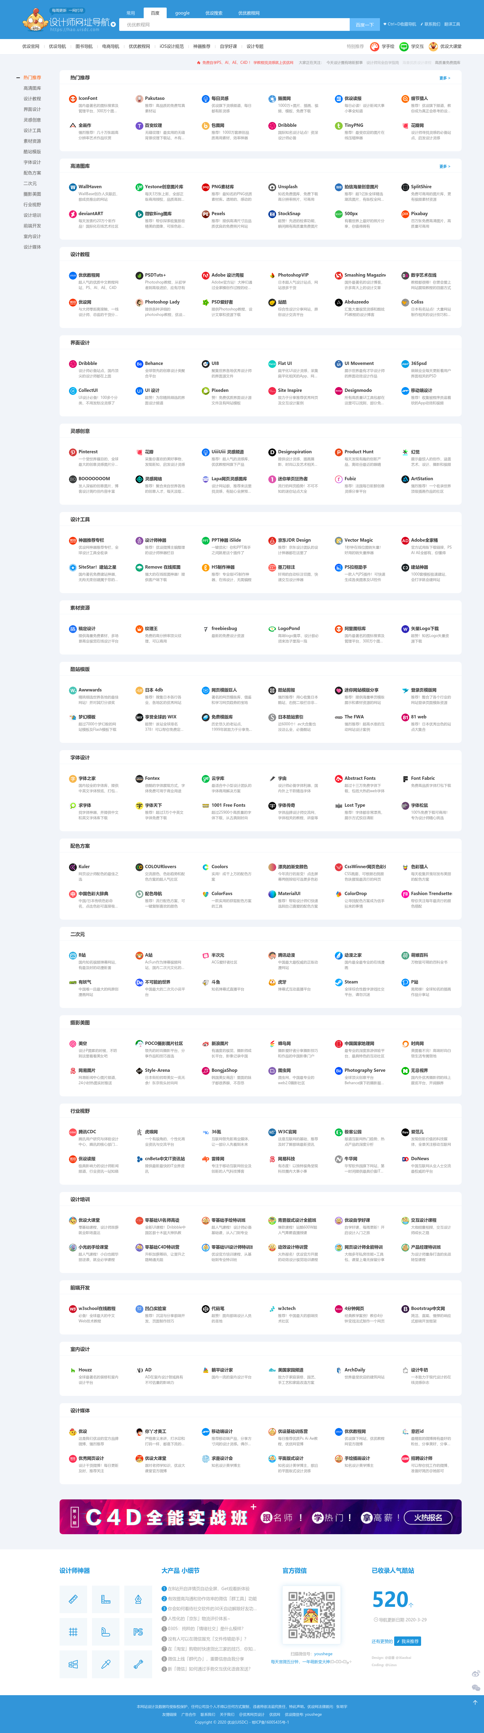Expand the dropdown arrow beside 设计师网址导航 logo
The image size is (484, 1733).
tap(113, 24)
